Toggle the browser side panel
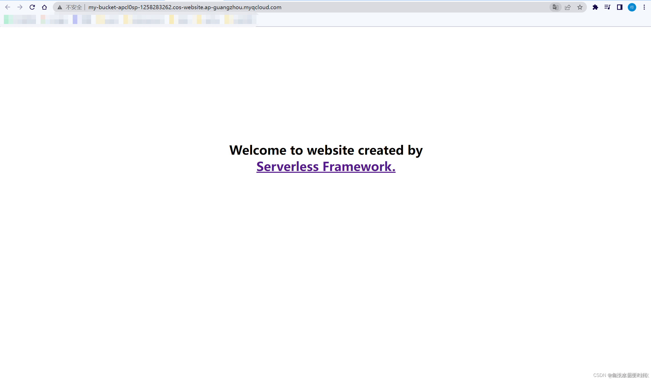The width and height of the screenshot is (651, 380). 619,7
